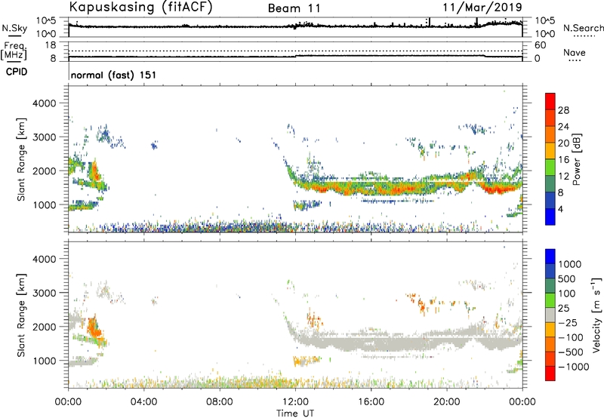The height and width of the screenshot is (418, 604).
Task: Click the orange velocity patch near 01:15 UT
Action: pos(93,327)
